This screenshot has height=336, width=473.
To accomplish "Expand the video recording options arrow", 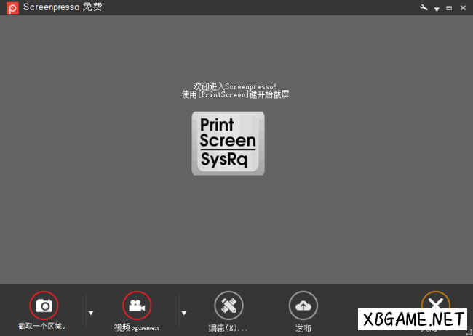I will pos(183,313).
